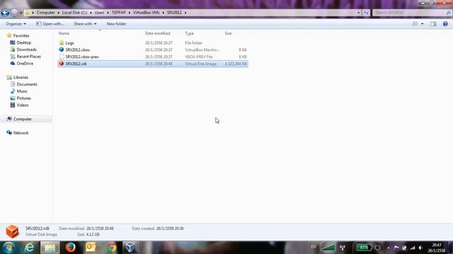The height and width of the screenshot is (254, 453).
Task: Open Downloads in Favorites
Action: 26,49
